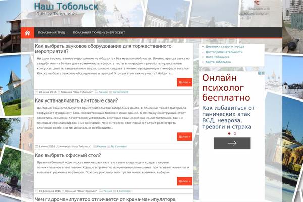Click comment icon before No Comment in 6 июня post
Screen dimensions: 303x202
[109, 147]
